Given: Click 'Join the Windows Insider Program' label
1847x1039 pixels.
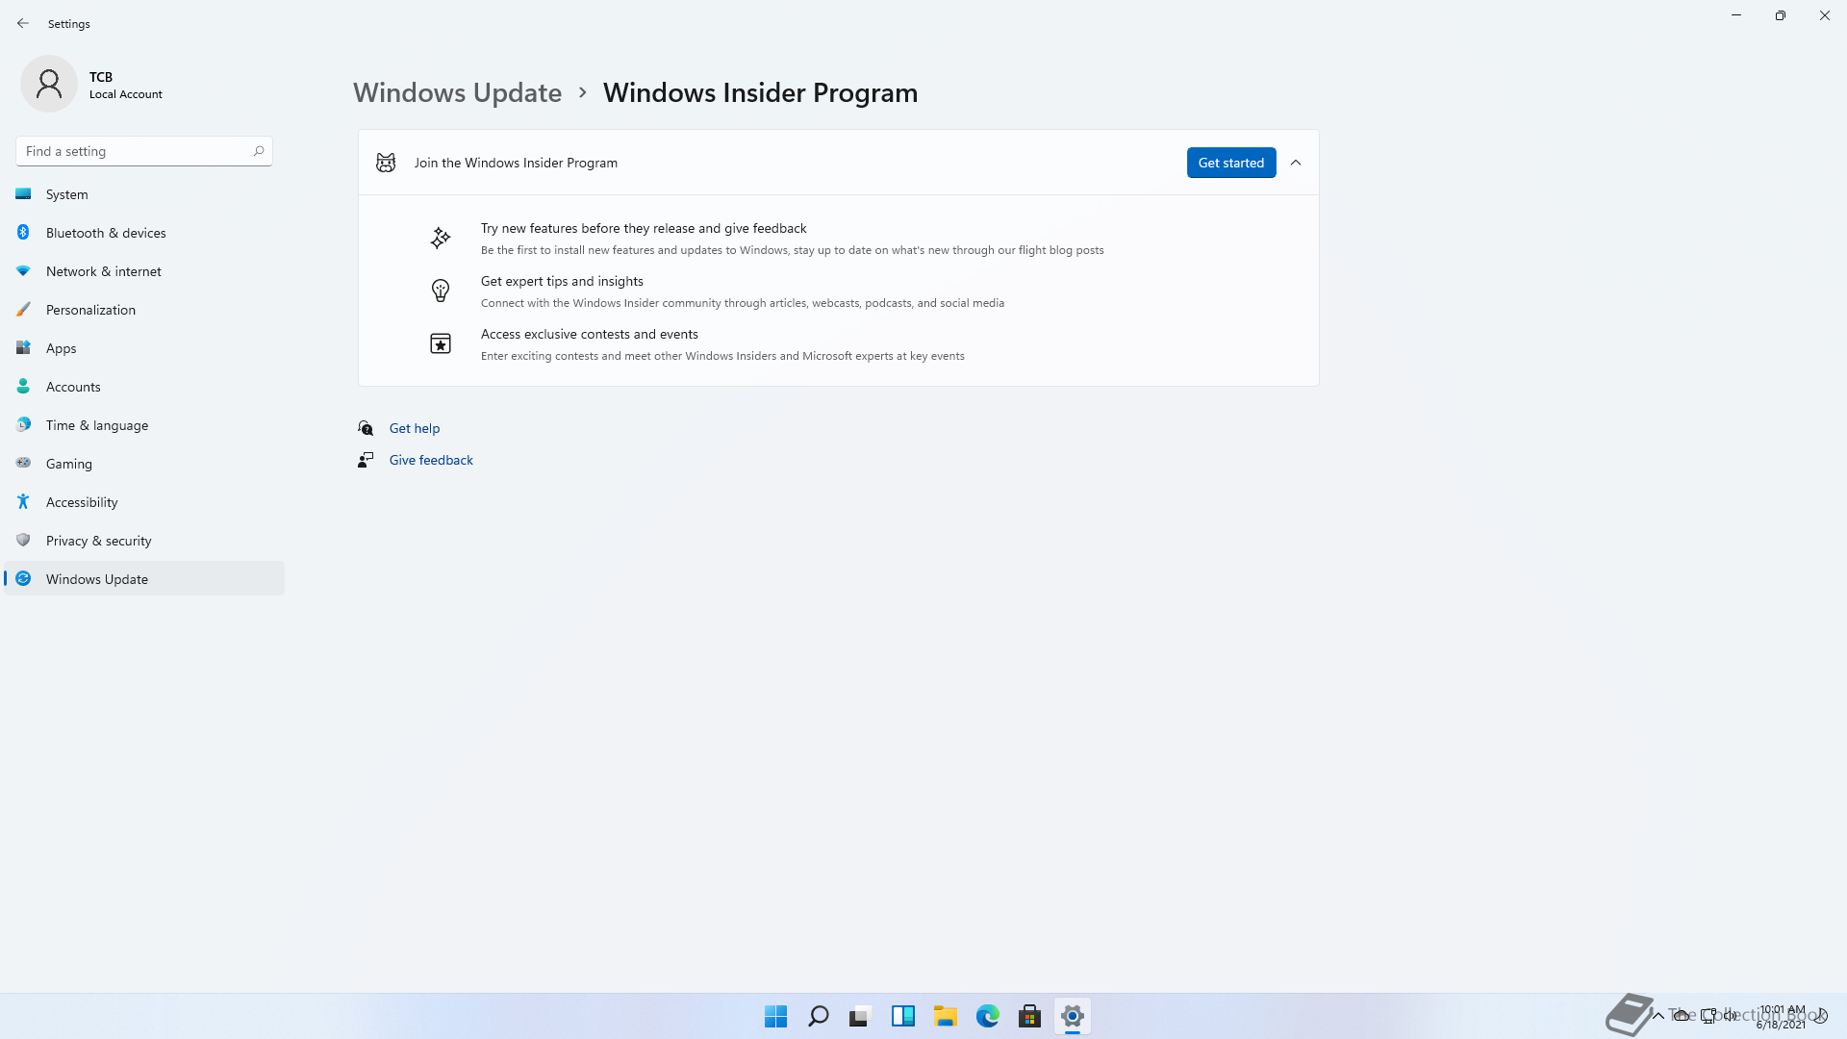Looking at the screenshot, I should (x=516, y=163).
